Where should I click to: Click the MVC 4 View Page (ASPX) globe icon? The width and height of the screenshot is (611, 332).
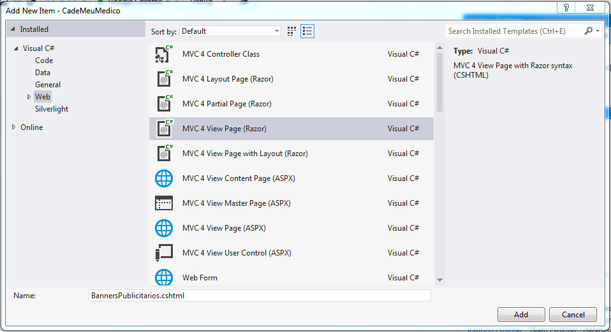[x=164, y=228]
